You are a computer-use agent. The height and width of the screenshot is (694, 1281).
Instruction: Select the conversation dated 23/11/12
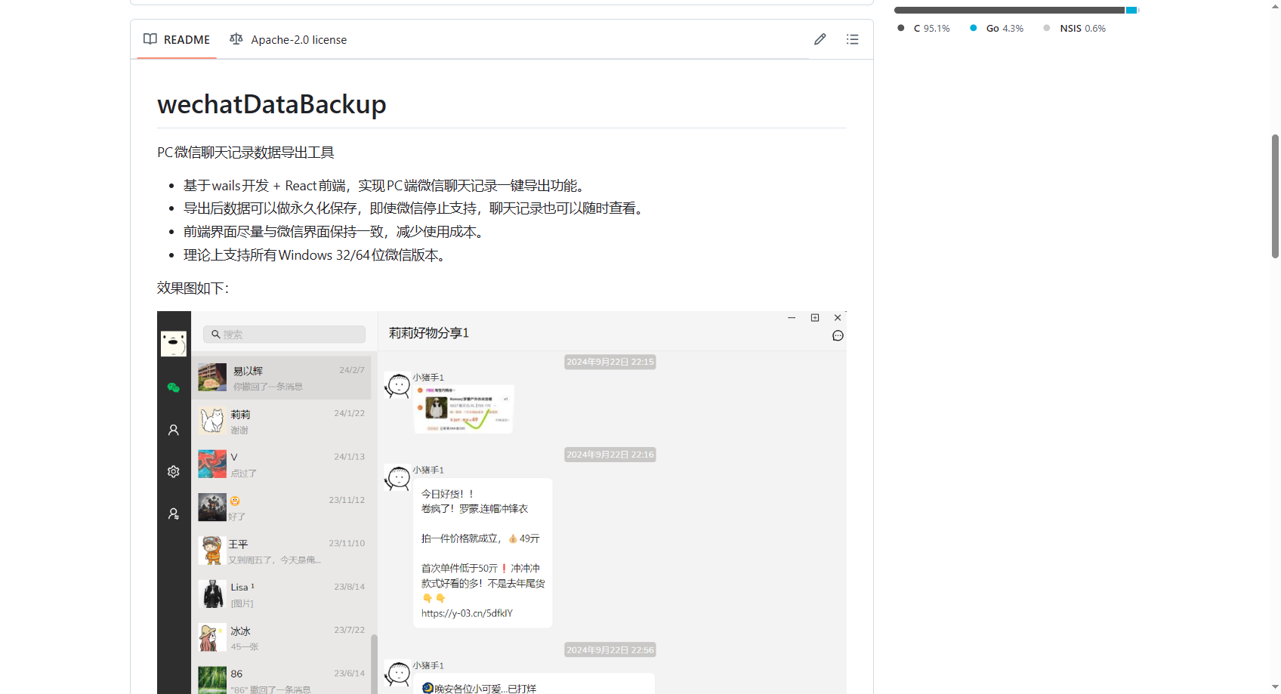[281, 507]
